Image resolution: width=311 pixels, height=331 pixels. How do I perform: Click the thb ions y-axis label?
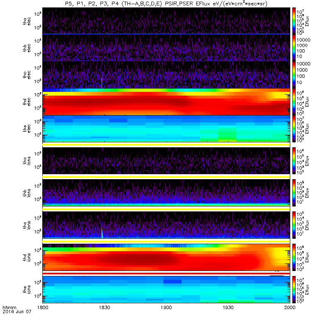point(27,193)
